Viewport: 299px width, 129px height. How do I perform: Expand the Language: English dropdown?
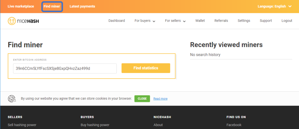pos(274,6)
